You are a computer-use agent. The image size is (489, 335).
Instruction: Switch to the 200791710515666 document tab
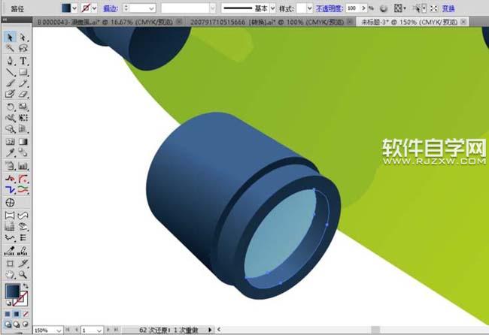pos(267,22)
